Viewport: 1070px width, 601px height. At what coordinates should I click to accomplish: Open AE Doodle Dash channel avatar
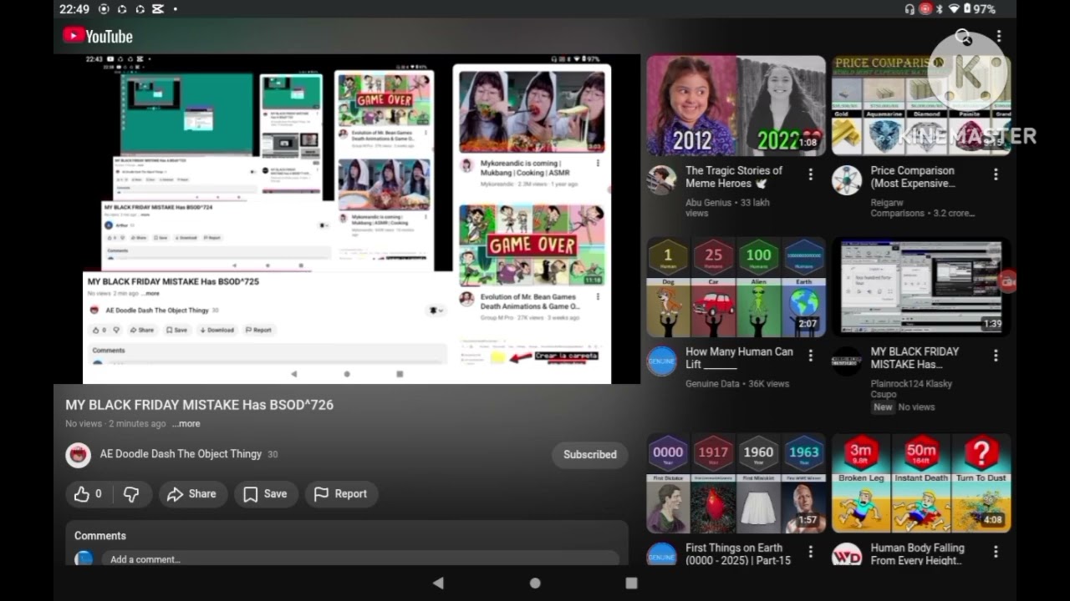(79, 455)
